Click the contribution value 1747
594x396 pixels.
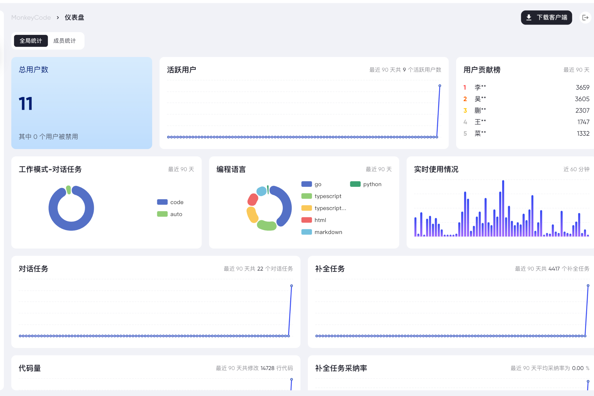583,122
